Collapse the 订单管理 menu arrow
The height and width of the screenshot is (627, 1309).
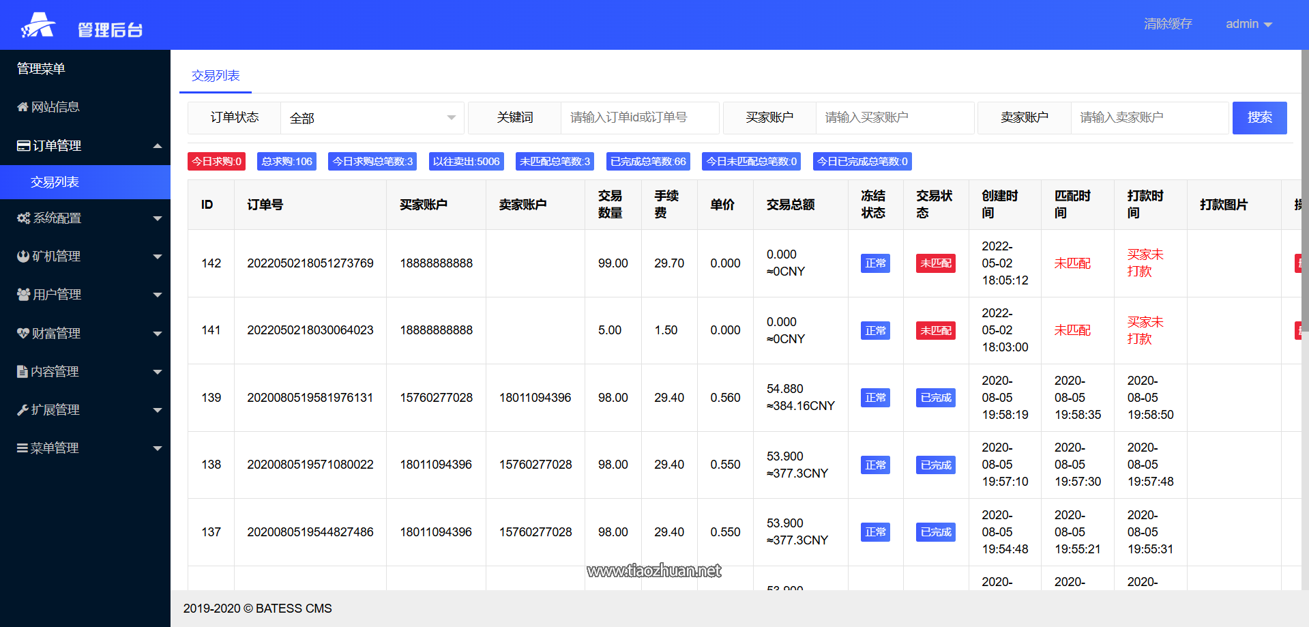[158, 145]
